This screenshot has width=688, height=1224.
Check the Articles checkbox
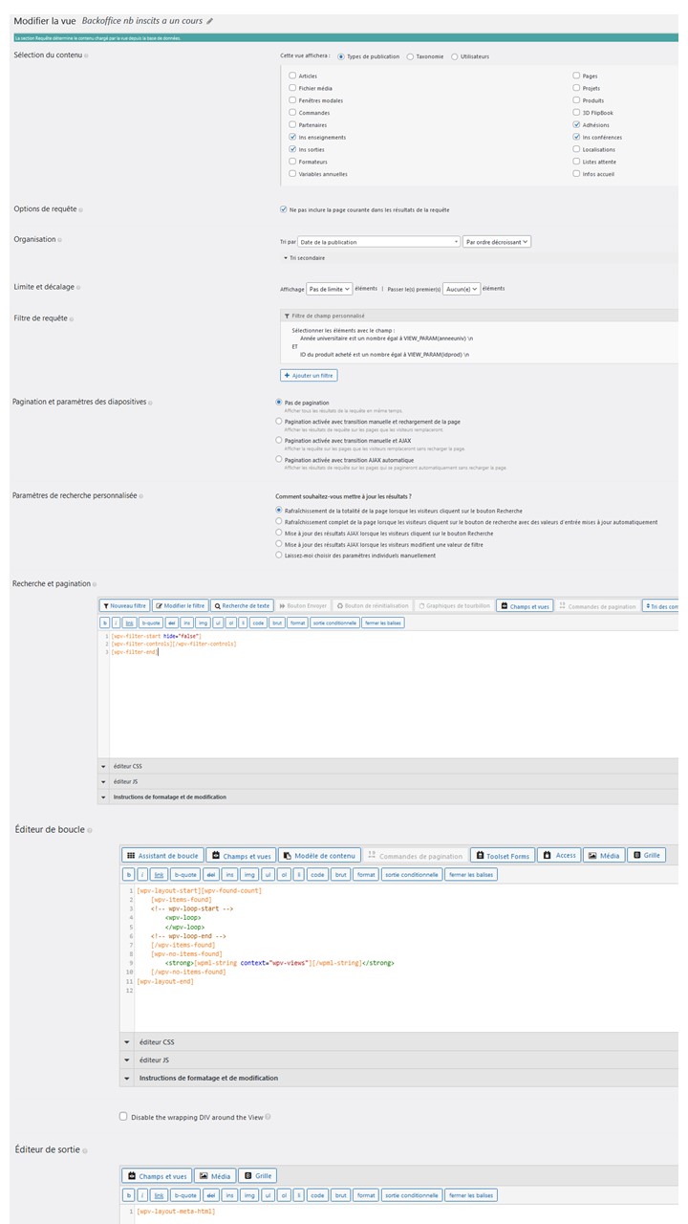tap(292, 76)
